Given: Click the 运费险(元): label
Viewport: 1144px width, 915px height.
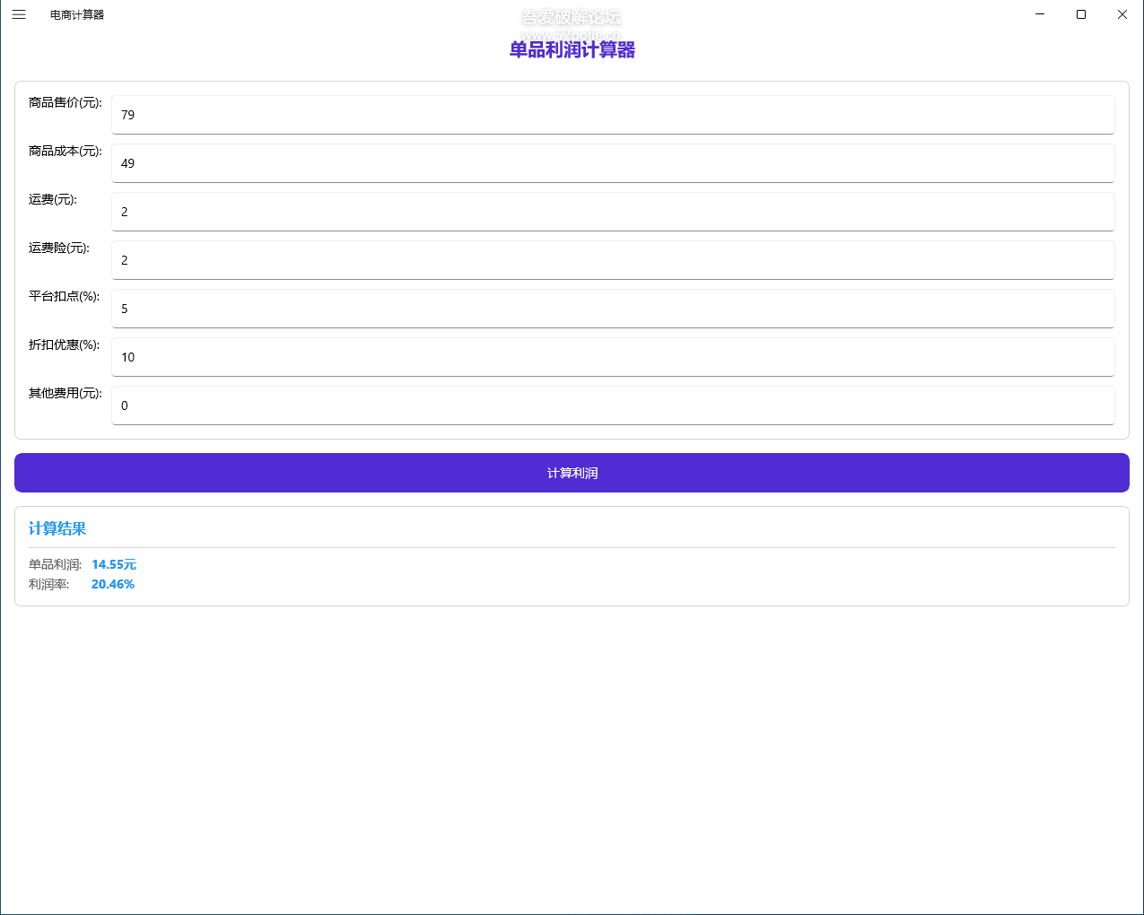Looking at the screenshot, I should pyautogui.click(x=59, y=248).
